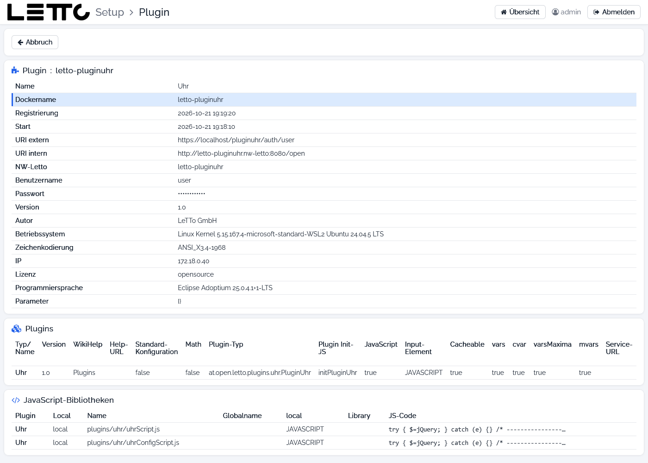
Task: Click the cubes icon beside Plugins heading
Action: click(17, 329)
